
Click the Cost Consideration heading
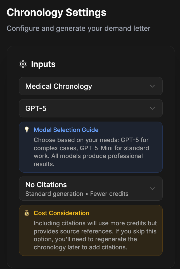pos(61,213)
